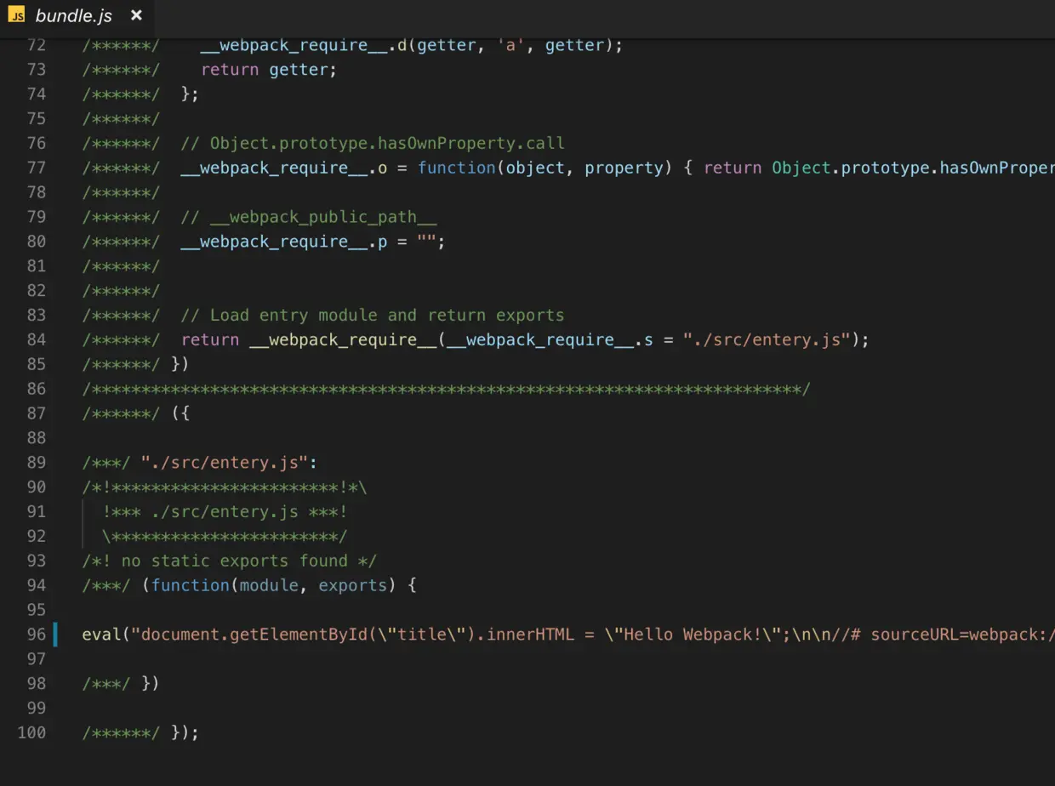Screen dimensions: 1055x786
Task: Select the bundle.js editor tab
Action: click(x=77, y=16)
